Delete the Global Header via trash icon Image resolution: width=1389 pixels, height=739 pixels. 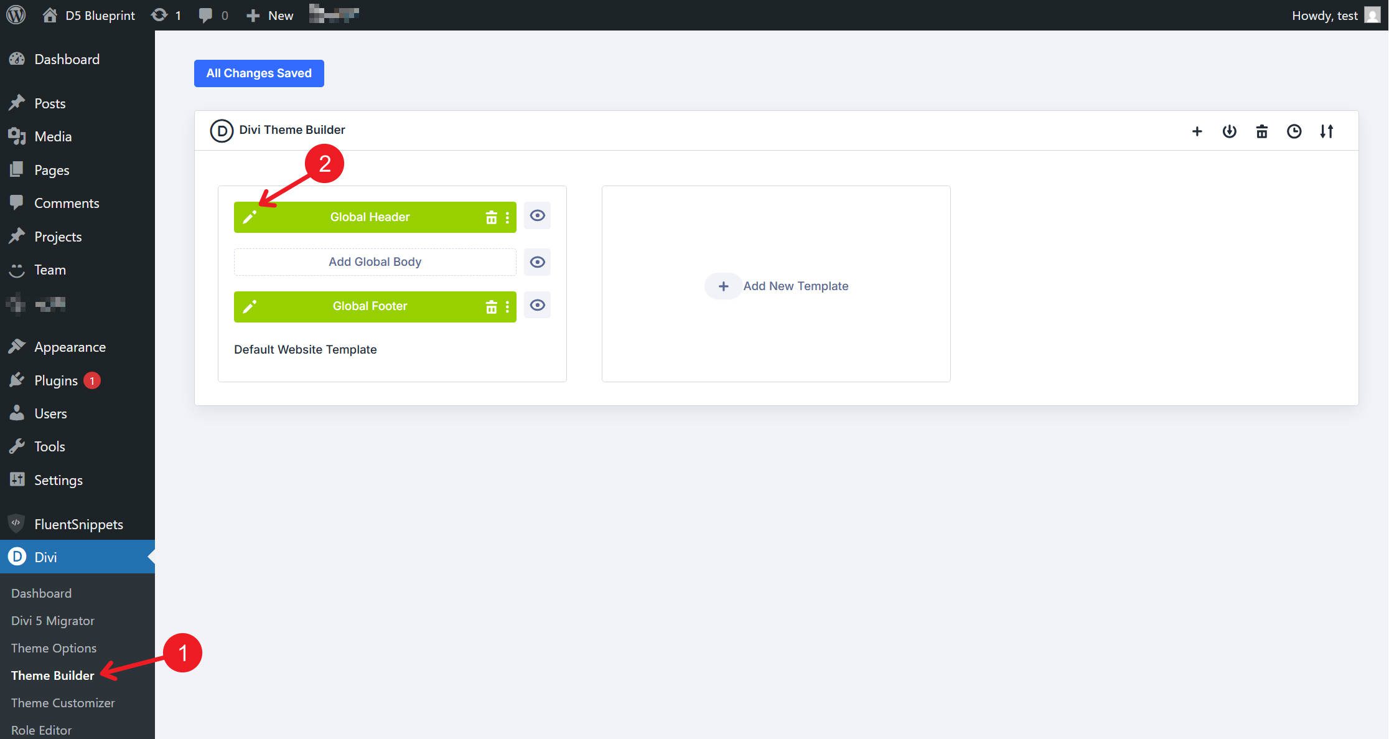click(x=491, y=217)
